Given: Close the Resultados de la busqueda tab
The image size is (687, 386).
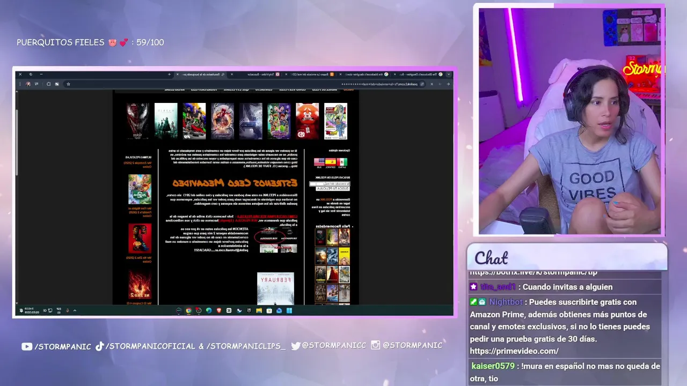Looking at the screenshot, I should (x=177, y=75).
